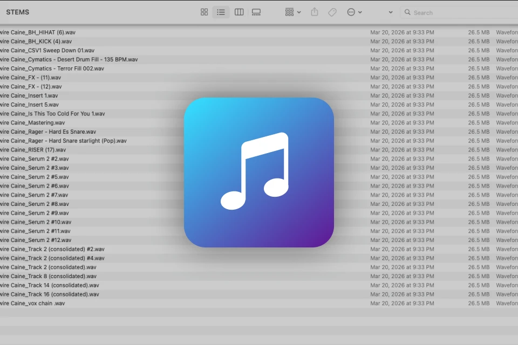
Task: Select Track 2 (consolidated) #4.wav
Action: (x=52, y=258)
